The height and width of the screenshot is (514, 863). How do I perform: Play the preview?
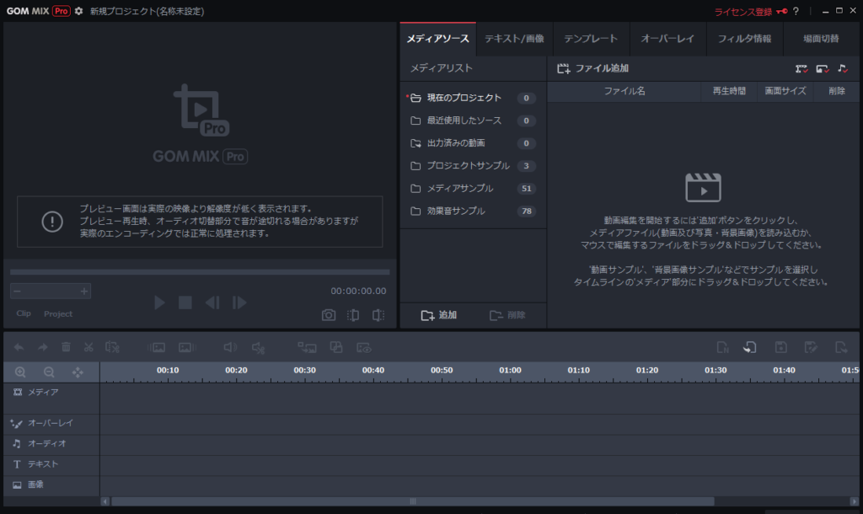[159, 303]
